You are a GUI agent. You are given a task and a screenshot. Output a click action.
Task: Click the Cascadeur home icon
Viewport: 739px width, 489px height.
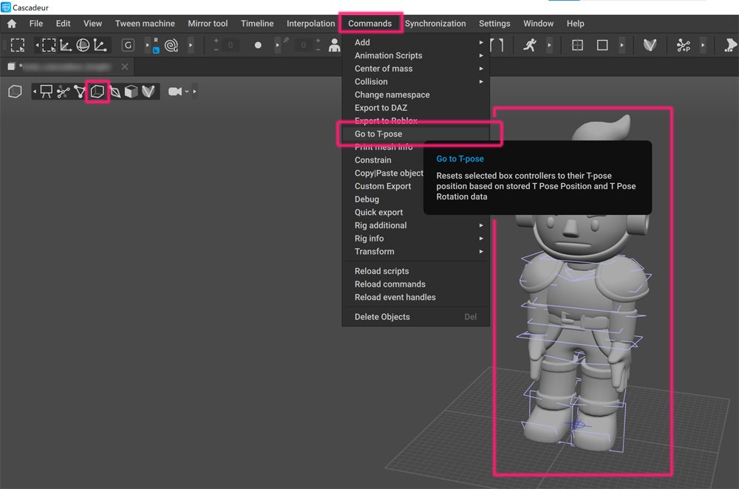10,23
